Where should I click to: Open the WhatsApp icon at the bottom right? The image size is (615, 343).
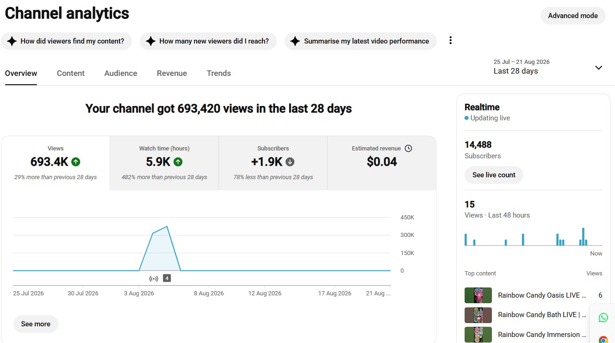(603, 318)
